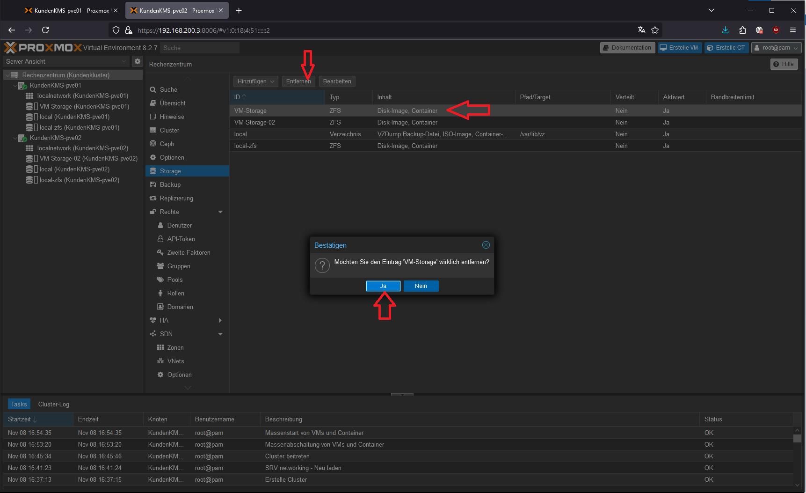Click the browser bookmark star icon

pyautogui.click(x=655, y=30)
